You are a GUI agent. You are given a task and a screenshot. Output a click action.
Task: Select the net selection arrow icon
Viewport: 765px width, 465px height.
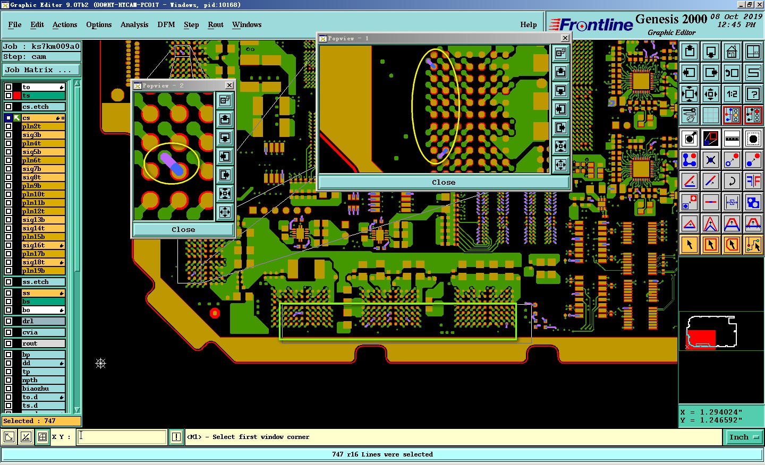pyautogui.click(x=753, y=244)
